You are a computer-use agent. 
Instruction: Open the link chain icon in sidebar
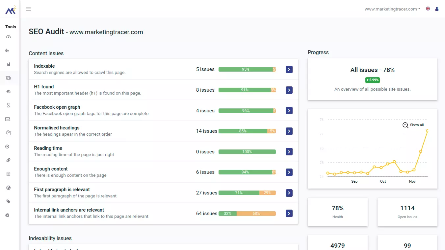9,160
